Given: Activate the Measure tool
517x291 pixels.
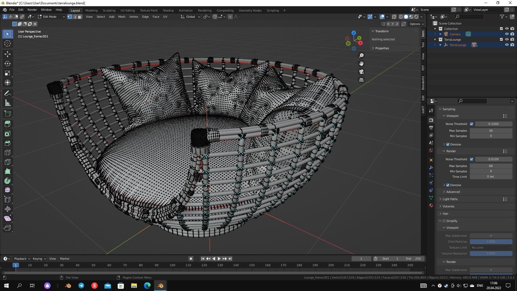Looking at the screenshot, I should (x=8, y=103).
